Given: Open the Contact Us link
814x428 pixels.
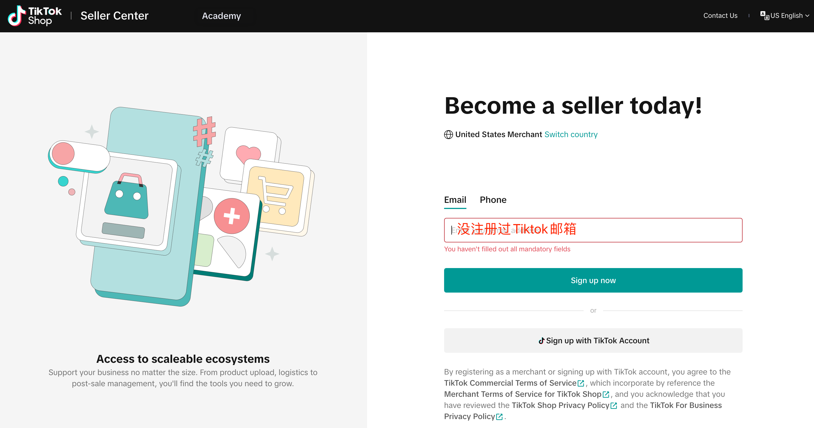Looking at the screenshot, I should pyautogui.click(x=720, y=16).
